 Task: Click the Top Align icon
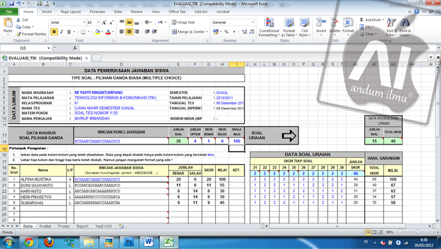[122, 22]
